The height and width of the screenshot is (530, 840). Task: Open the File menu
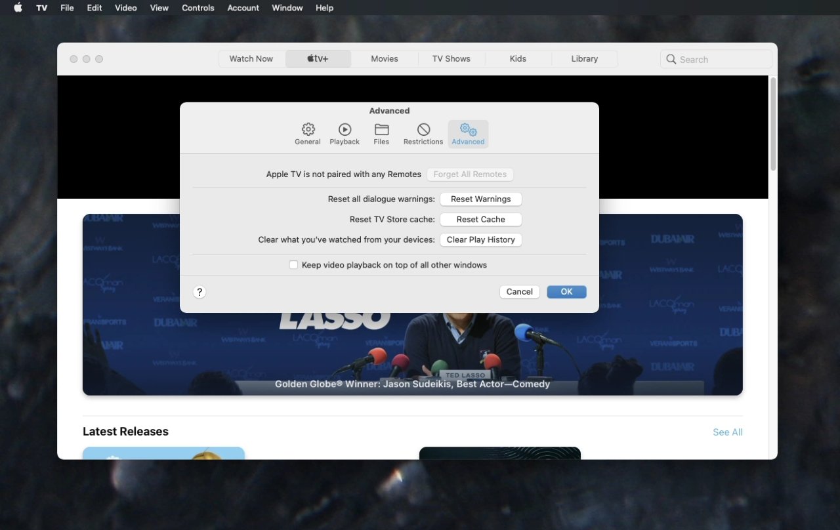click(x=67, y=8)
